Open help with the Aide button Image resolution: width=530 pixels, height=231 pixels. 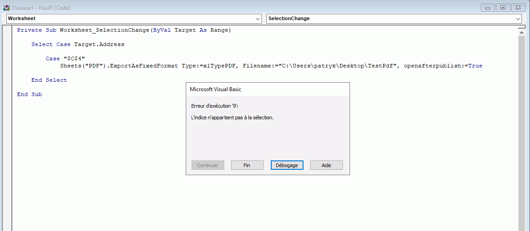pos(326,165)
